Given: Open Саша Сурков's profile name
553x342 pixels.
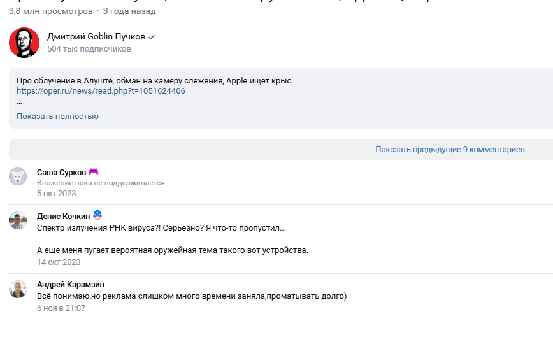Looking at the screenshot, I should coord(61,173).
